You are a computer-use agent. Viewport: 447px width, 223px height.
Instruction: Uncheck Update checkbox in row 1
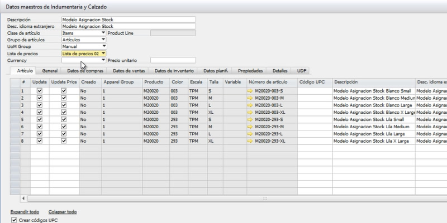(39, 90)
